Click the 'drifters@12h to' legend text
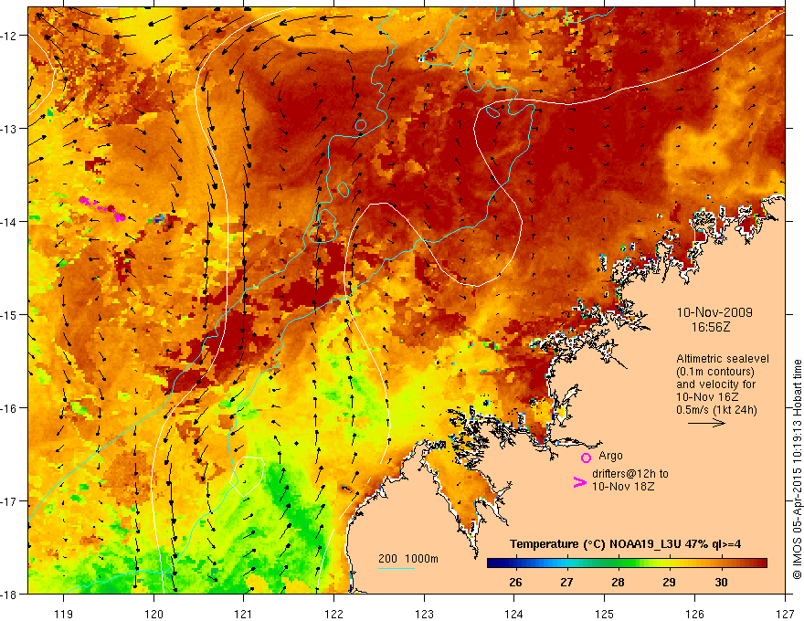 [x=630, y=474]
